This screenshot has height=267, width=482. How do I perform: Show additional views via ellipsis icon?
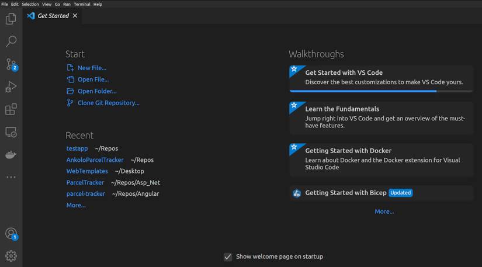click(11, 177)
